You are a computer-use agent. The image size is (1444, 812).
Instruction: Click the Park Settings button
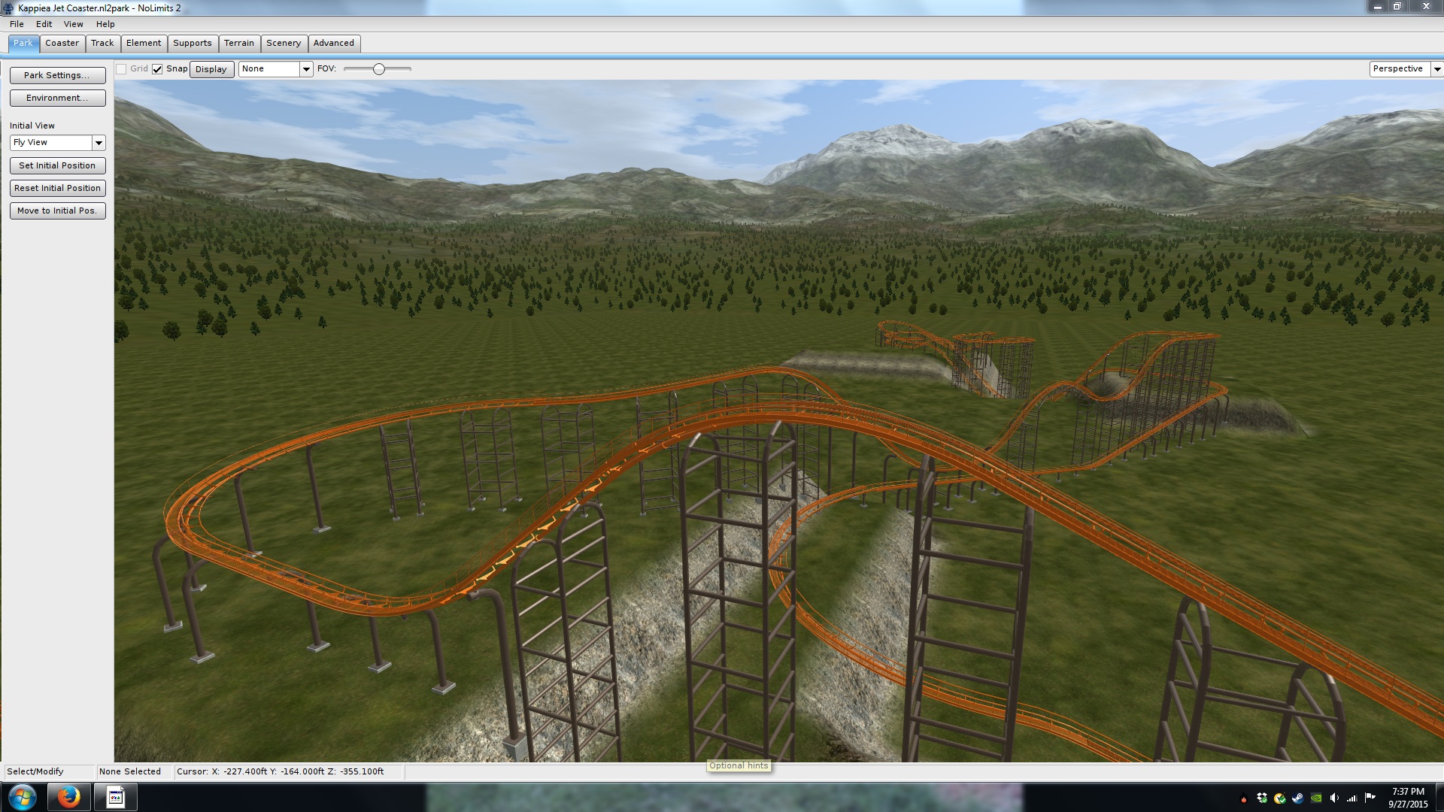click(57, 75)
